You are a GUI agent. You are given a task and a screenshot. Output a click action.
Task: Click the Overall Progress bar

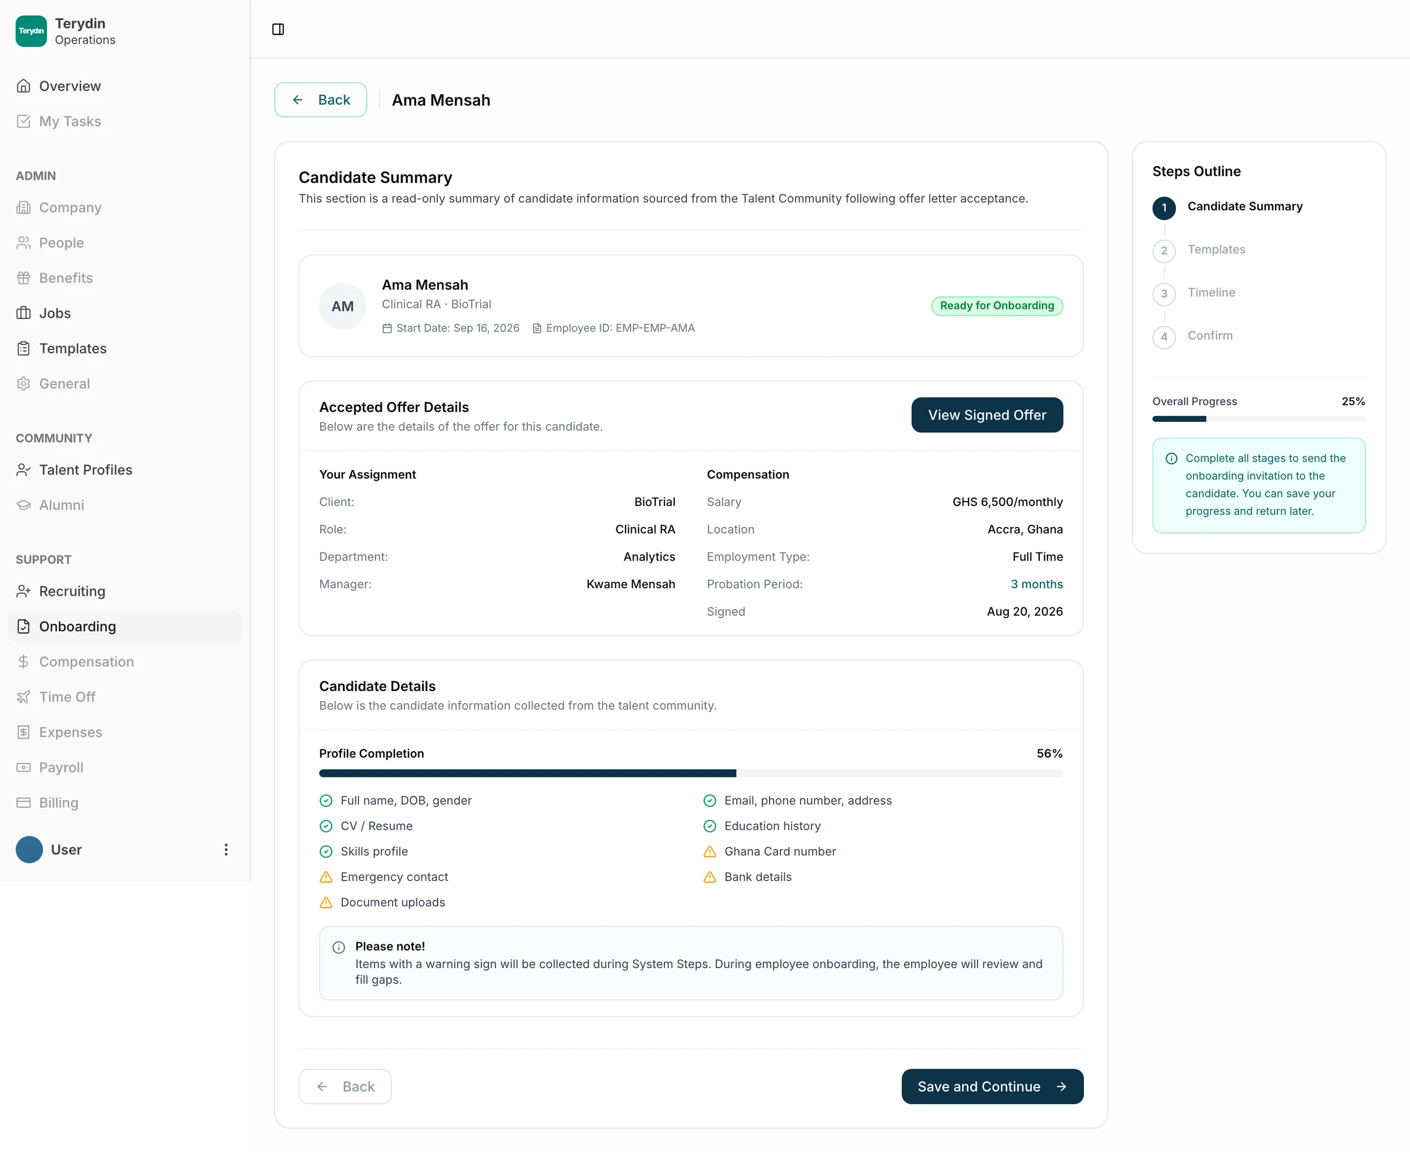pyautogui.click(x=1259, y=420)
